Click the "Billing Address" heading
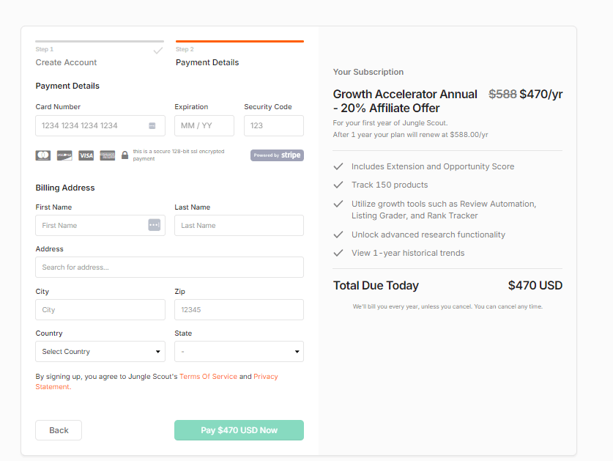The width and height of the screenshot is (613, 461). click(65, 188)
